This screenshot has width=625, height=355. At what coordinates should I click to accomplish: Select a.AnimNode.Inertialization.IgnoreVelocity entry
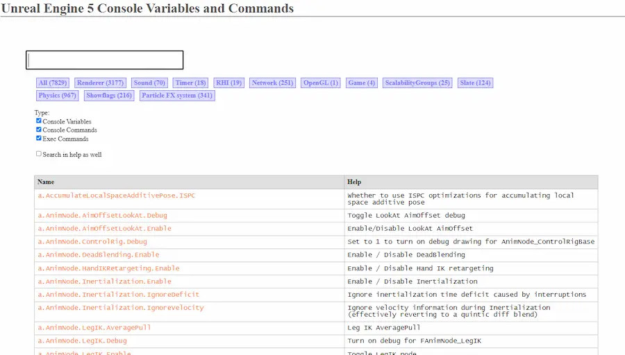(x=120, y=308)
